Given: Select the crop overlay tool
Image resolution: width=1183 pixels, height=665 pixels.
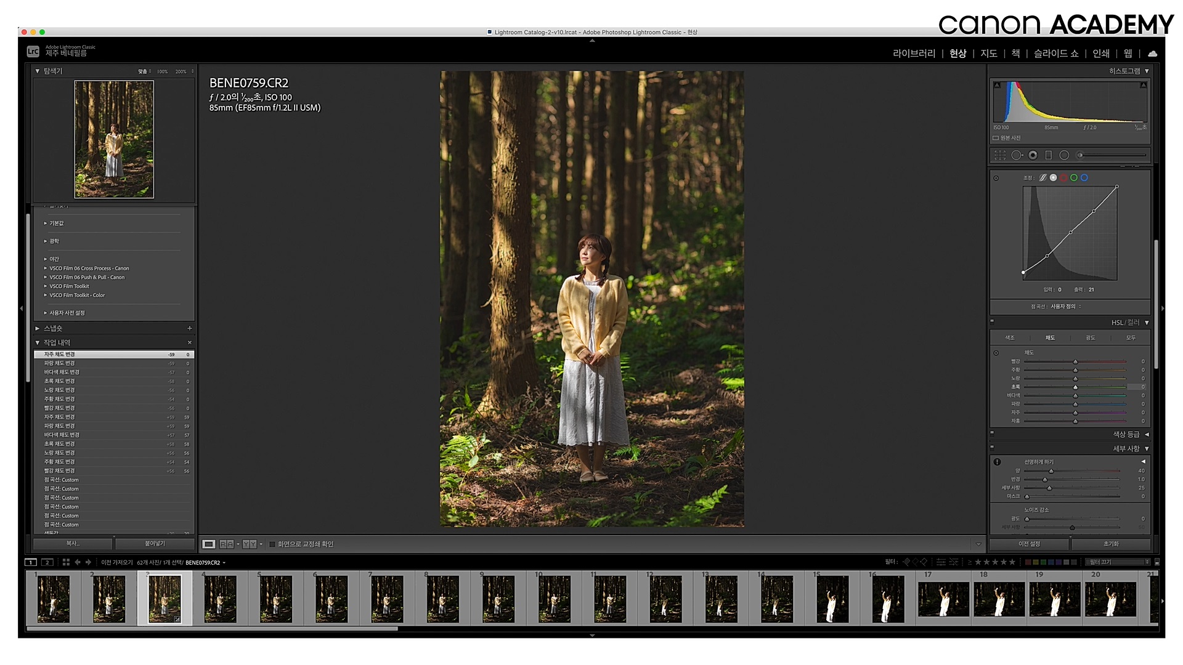Looking at the screenshot, I should [x=999, y=155].
